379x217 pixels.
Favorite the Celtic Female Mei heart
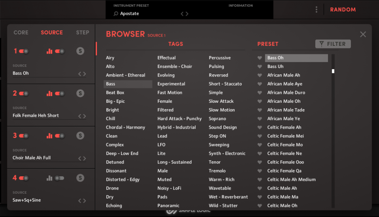click(259, 136)
